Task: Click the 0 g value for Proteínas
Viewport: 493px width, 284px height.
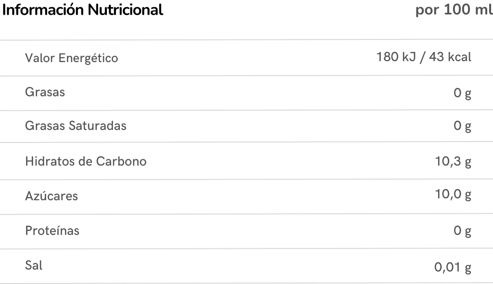Action: 462,231
